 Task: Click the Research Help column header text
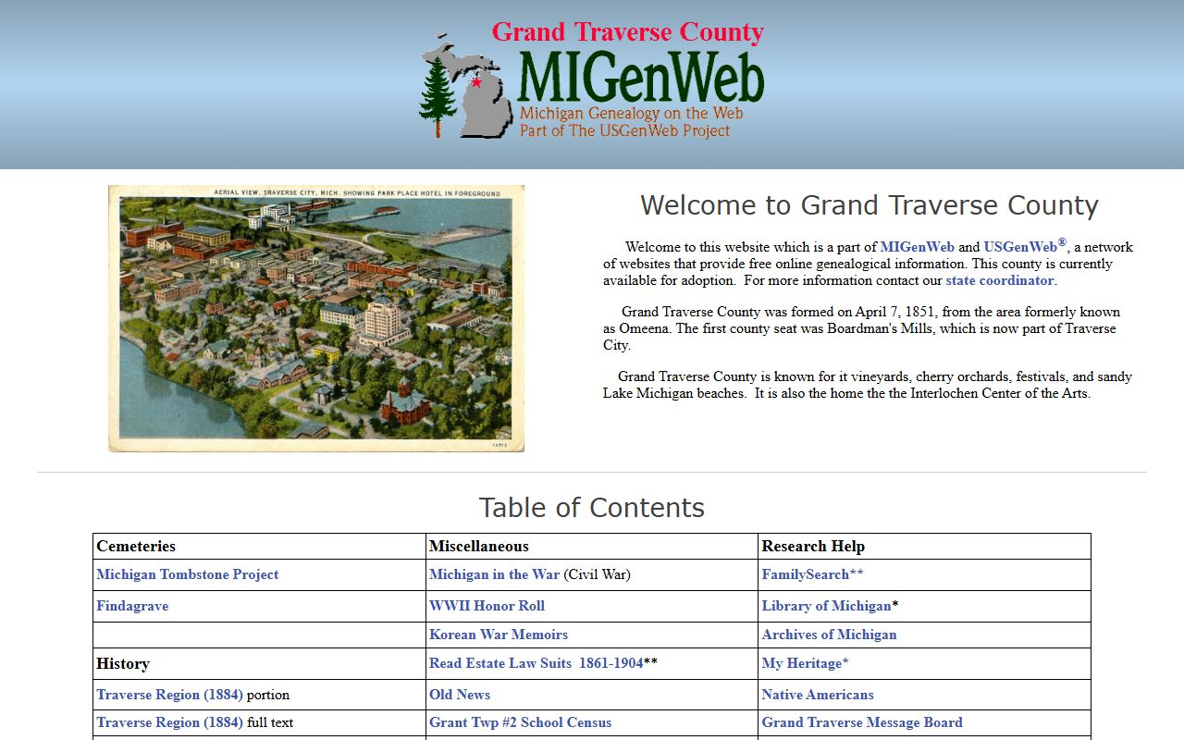click(x=813, y=547)
